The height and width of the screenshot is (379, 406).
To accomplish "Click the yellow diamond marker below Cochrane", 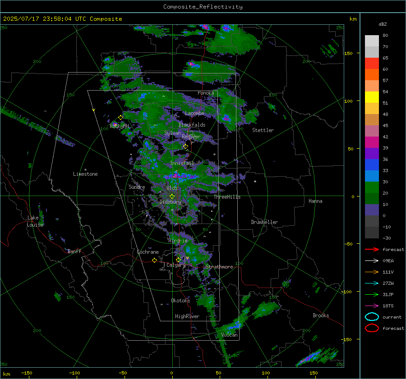I will (154, 260).
